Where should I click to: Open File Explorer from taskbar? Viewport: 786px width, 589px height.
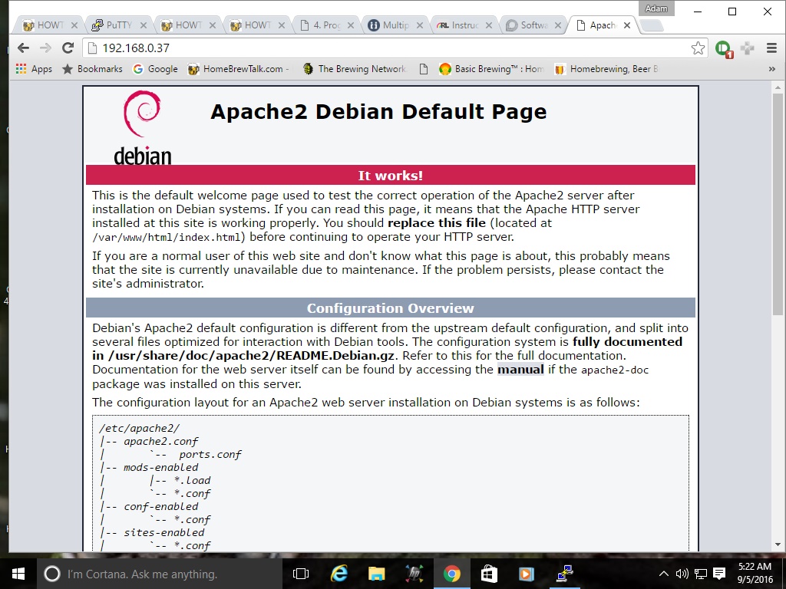coord(376,574)
